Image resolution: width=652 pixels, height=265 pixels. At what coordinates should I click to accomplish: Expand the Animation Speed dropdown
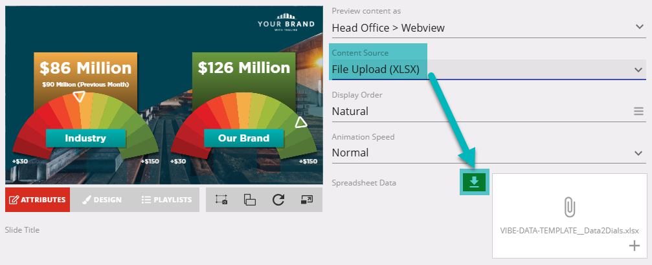[x=638, y=153]
